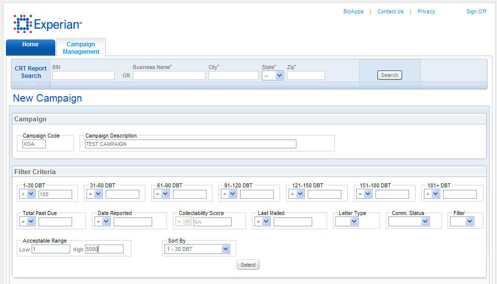Click the 121-150 DBT value field
The height and width of the screenshot is (284, 497).
[x=324, y=194]
